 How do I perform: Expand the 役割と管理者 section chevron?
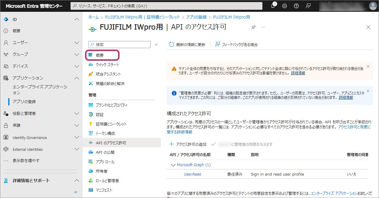77,114
